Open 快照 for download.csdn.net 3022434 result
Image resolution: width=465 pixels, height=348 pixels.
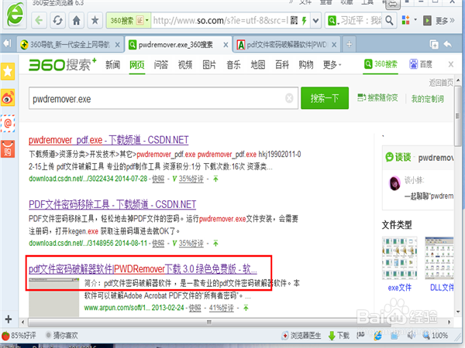[158, 179]
